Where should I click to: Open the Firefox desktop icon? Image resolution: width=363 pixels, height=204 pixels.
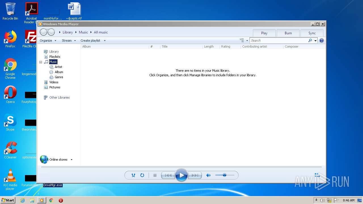[10, 39]
